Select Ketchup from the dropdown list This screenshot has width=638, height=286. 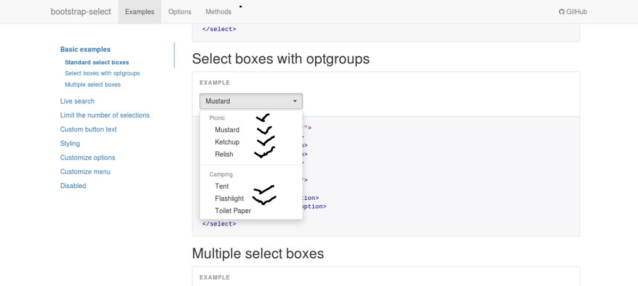pyautogui.click(x=227, y=142)
